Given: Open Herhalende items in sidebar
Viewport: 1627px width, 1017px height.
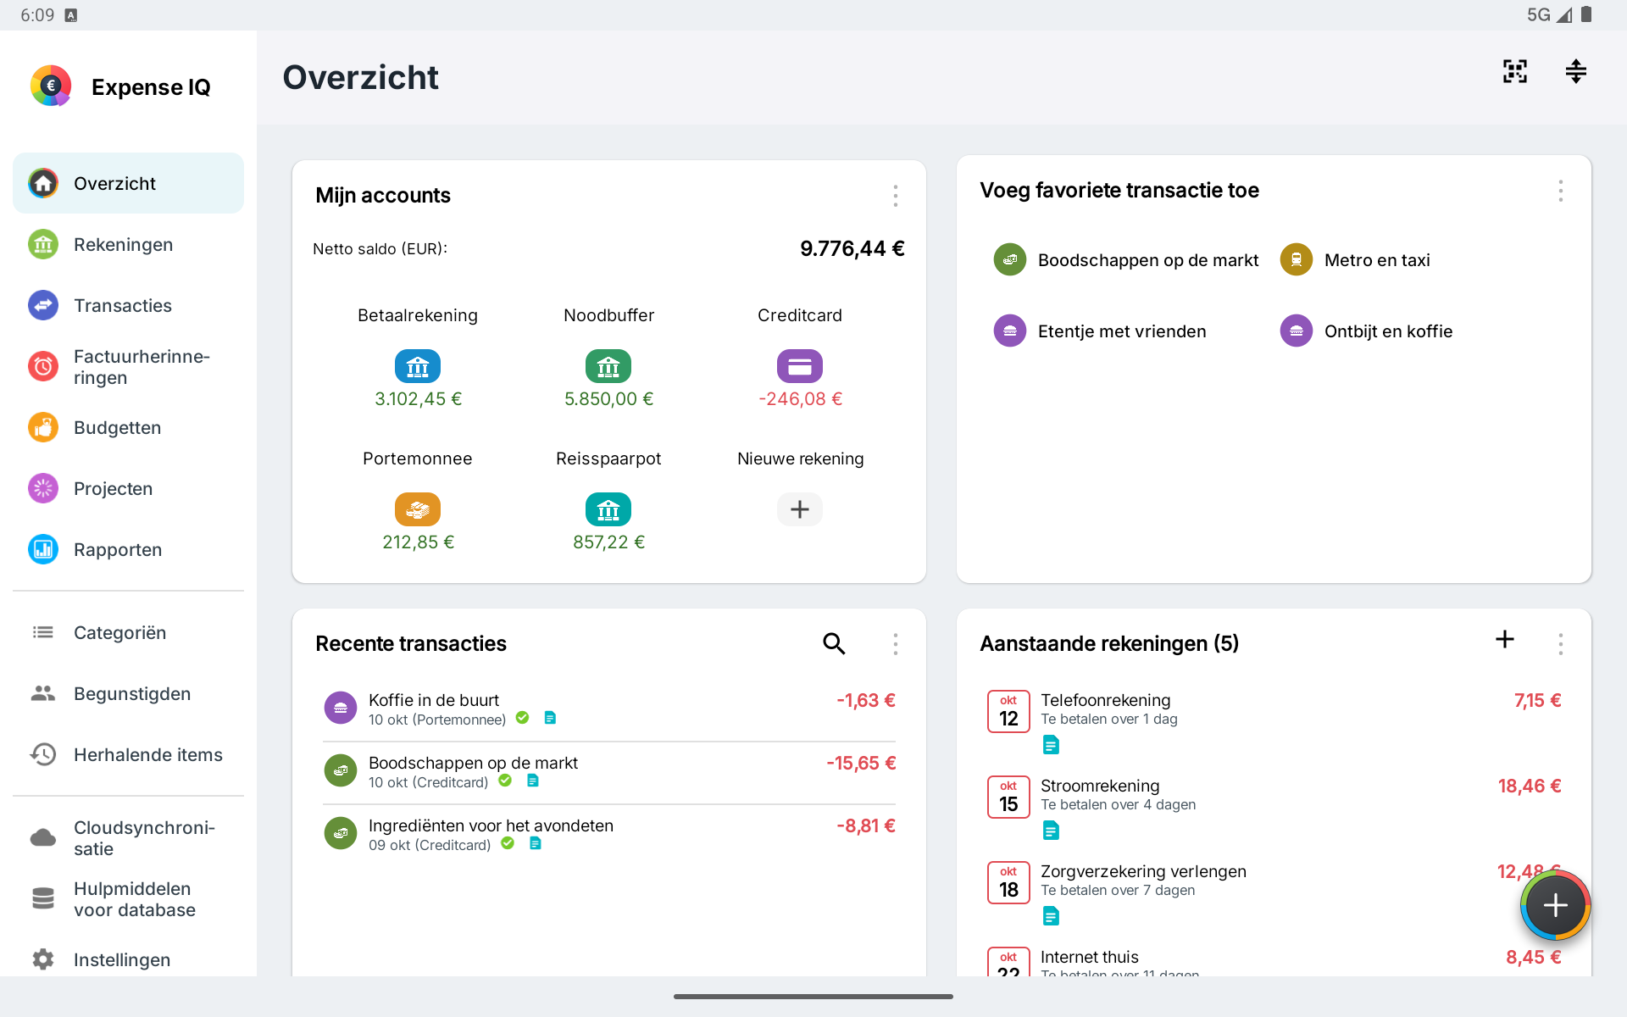Looking at the screenshot, I should (128, 755).
